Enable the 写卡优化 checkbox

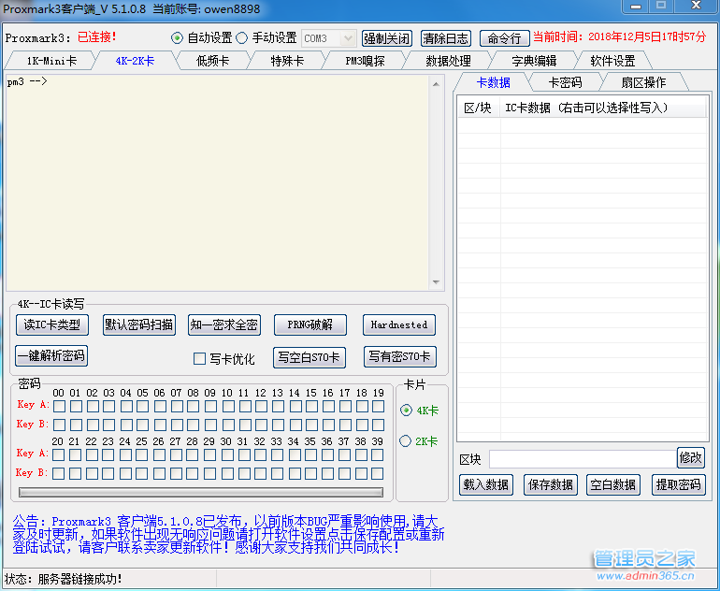click(x=199, y=359)
